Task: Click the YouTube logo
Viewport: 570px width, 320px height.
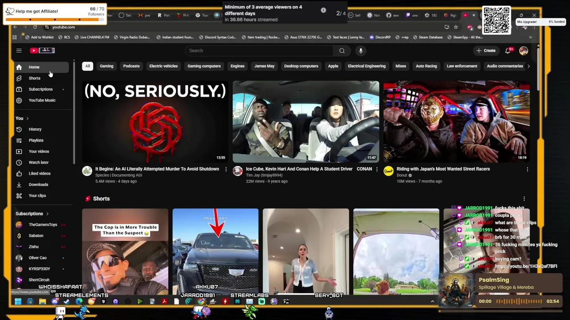Action: (42, 51)
